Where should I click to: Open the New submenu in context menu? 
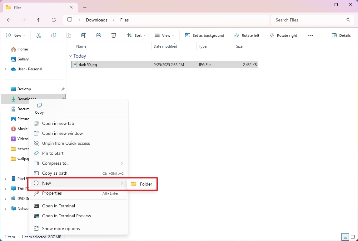[79, 183]
